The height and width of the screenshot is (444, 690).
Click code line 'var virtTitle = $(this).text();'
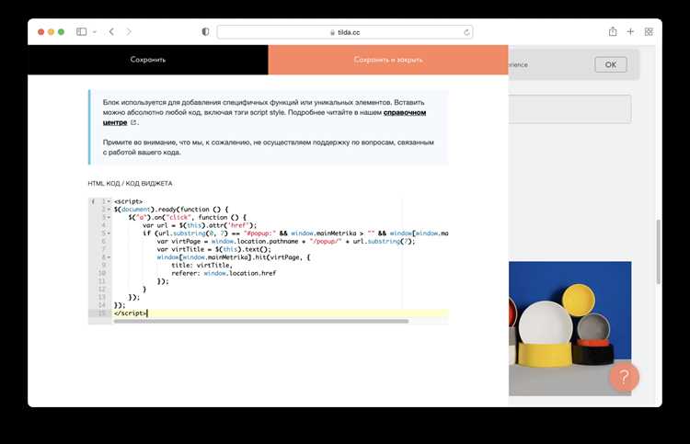tap(213, 249)
